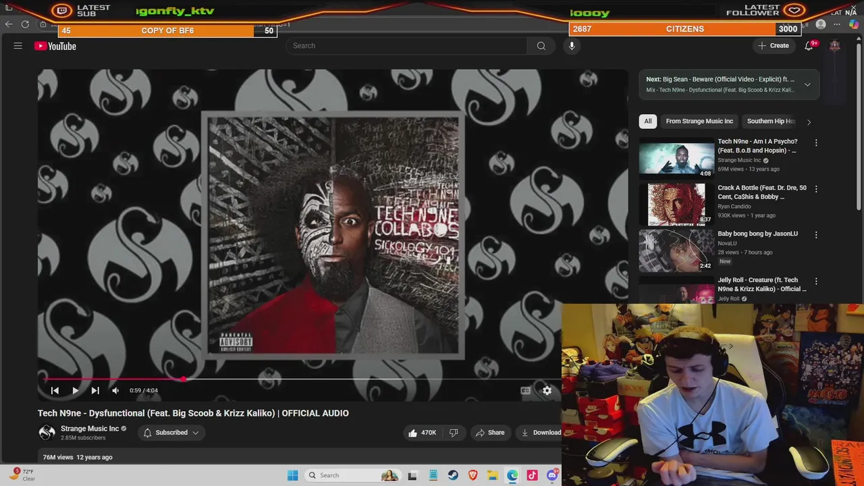864x486 pixels.
Task: Open browser Copilot icon
Action: pos(853,24)
